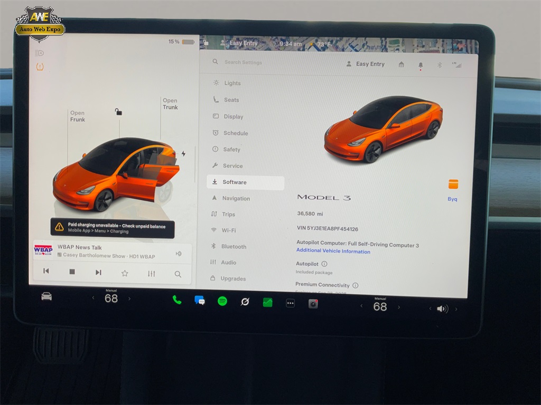
Task: Tap Open Trunk
Action: [x=170, y=104]
